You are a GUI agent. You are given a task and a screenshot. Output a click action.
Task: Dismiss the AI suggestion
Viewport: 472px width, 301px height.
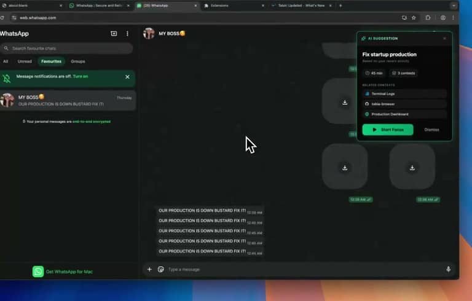click(431, 130)
